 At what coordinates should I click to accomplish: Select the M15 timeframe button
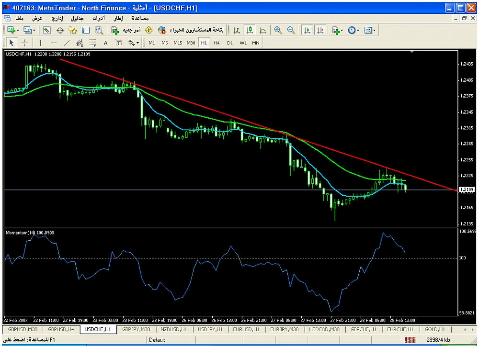pos(178,43)
